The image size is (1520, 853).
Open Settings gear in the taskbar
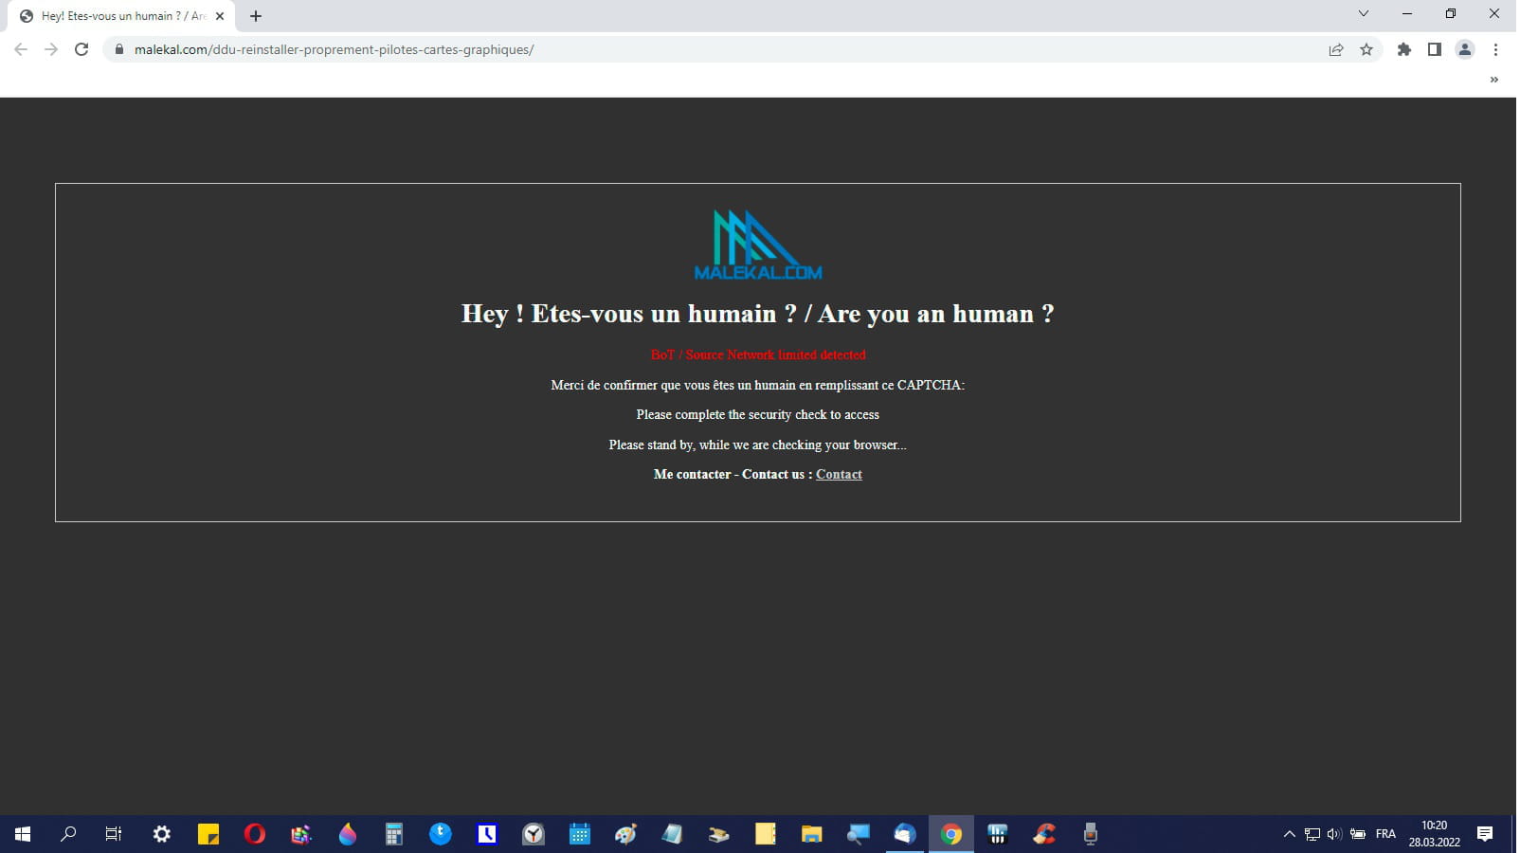tap(162, 834)
